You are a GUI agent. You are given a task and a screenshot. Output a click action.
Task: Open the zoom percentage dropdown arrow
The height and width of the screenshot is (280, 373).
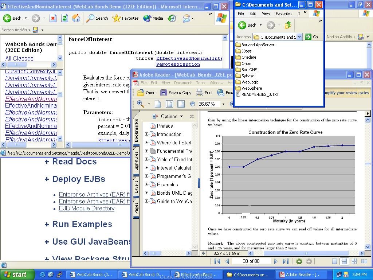(x=223, y=104)
